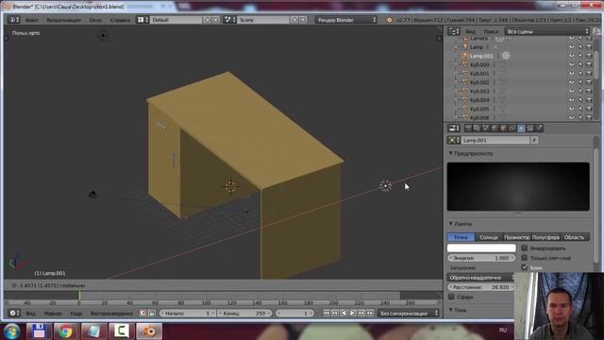
Task: Open the outliner editor type selector
Action: 453,31
